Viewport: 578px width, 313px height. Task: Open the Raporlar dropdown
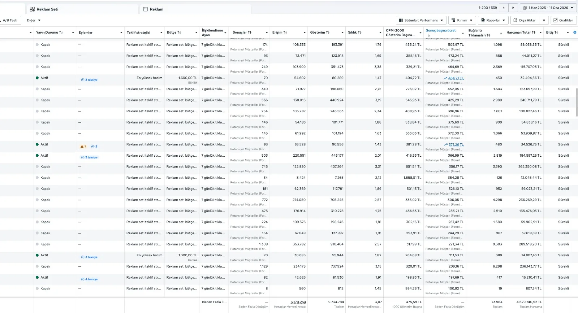pos(493,20)
